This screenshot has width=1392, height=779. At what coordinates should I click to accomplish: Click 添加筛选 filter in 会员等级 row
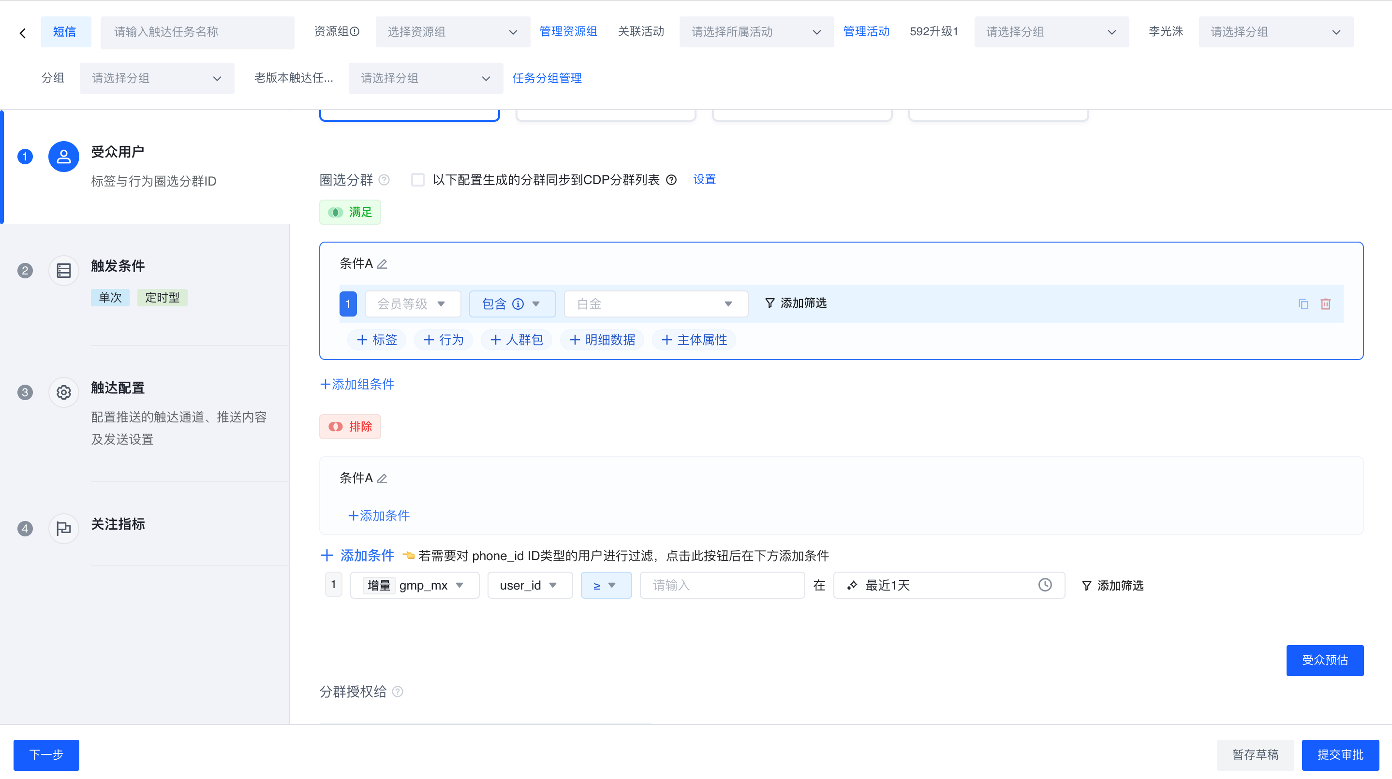pyautogui.click(x=796, y=303)
